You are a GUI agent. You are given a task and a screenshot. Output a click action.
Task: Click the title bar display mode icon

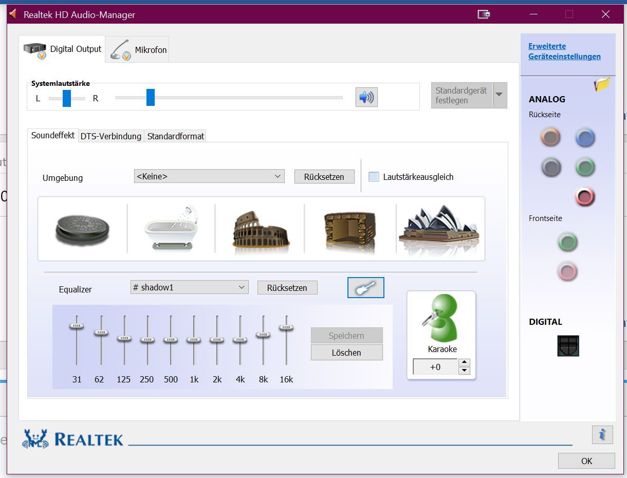point(484,14)
